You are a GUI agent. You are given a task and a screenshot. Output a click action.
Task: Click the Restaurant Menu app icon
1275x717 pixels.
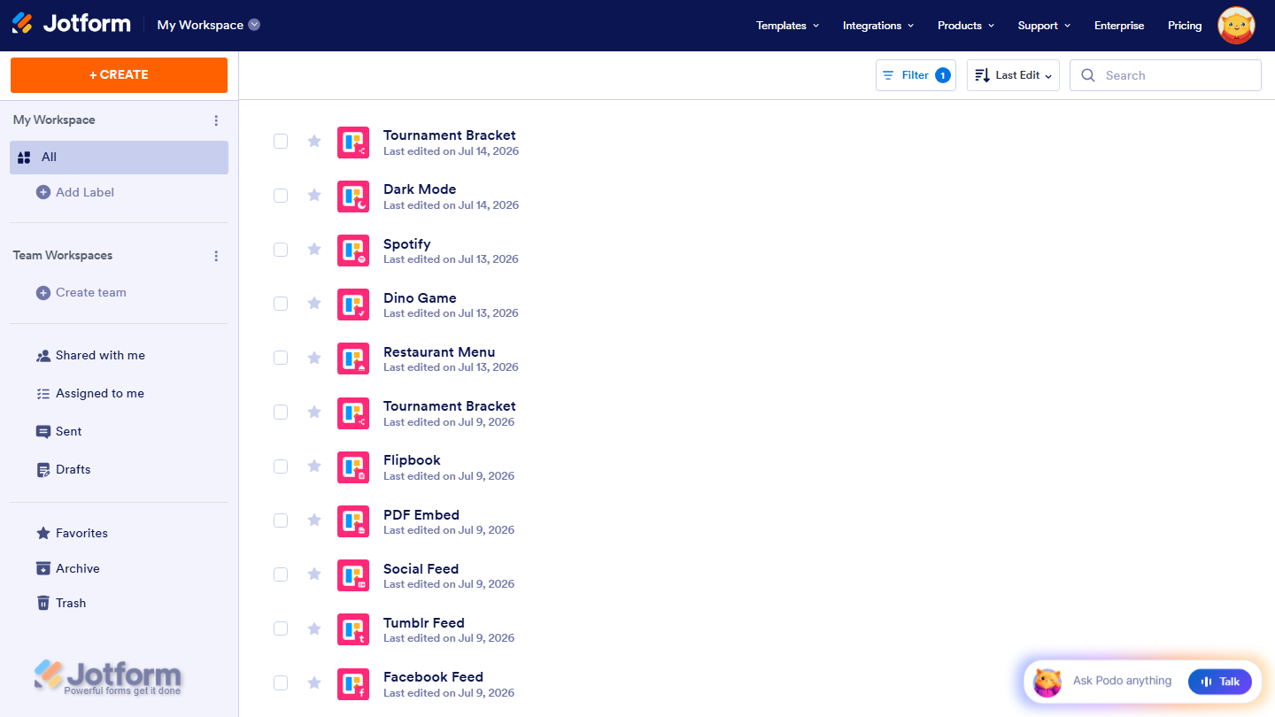pyautogui.click(x=353, y=358)
